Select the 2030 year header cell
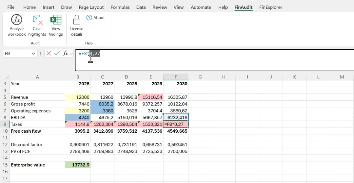This screenshot has width=354, height=183. pos(176,84)
